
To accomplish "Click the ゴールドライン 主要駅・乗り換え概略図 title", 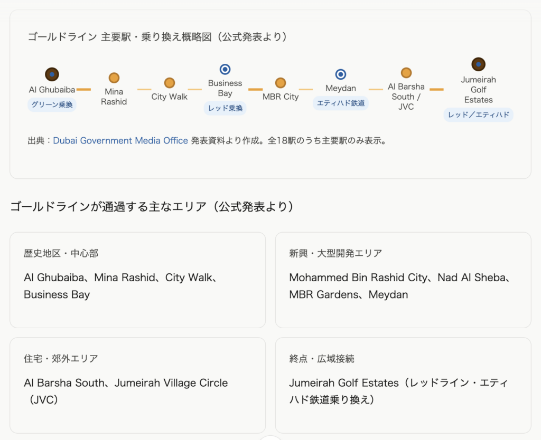I will 157,37.
